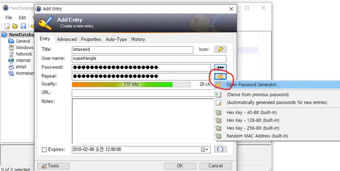
Task: Click icon beside Automatically generated passwords entry
Action: pos(219,103)
